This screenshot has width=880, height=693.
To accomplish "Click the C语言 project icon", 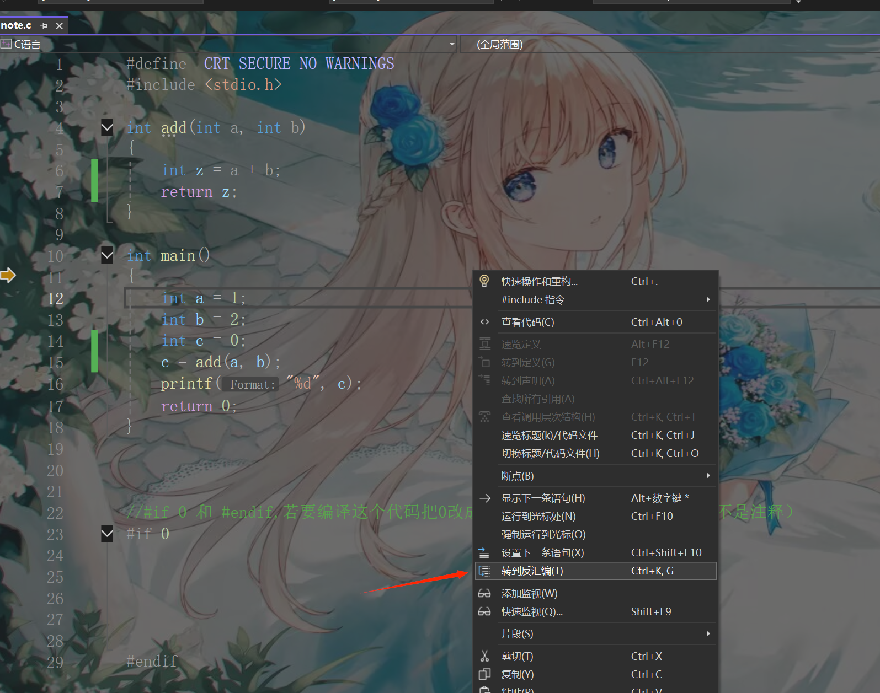I will [x=6, y=44].
